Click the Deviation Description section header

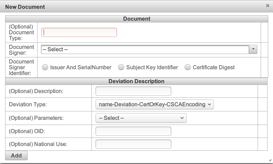coord(136,81)
